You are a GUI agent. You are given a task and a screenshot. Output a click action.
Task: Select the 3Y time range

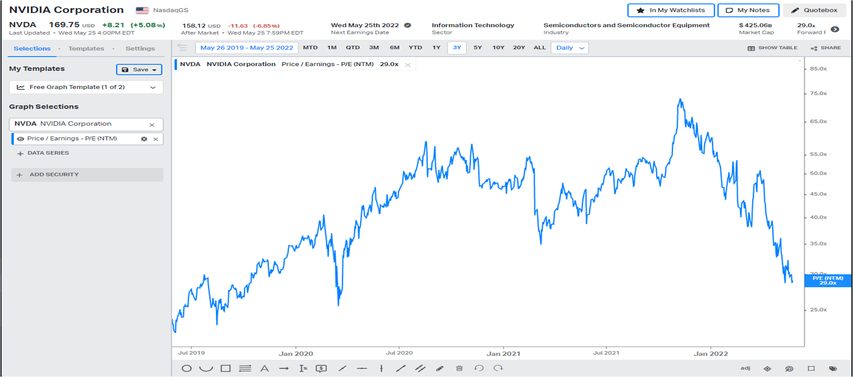coord(457,48)
